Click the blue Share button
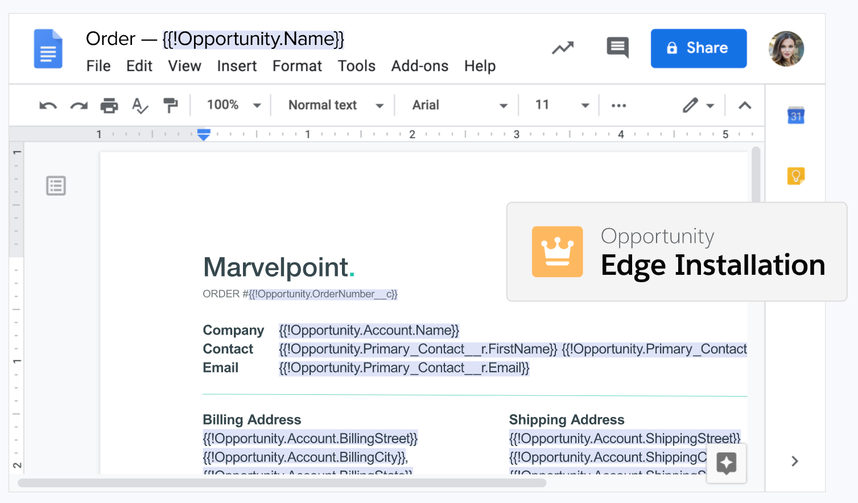Screen dimensions: 858x503 [x=699, y=48]
